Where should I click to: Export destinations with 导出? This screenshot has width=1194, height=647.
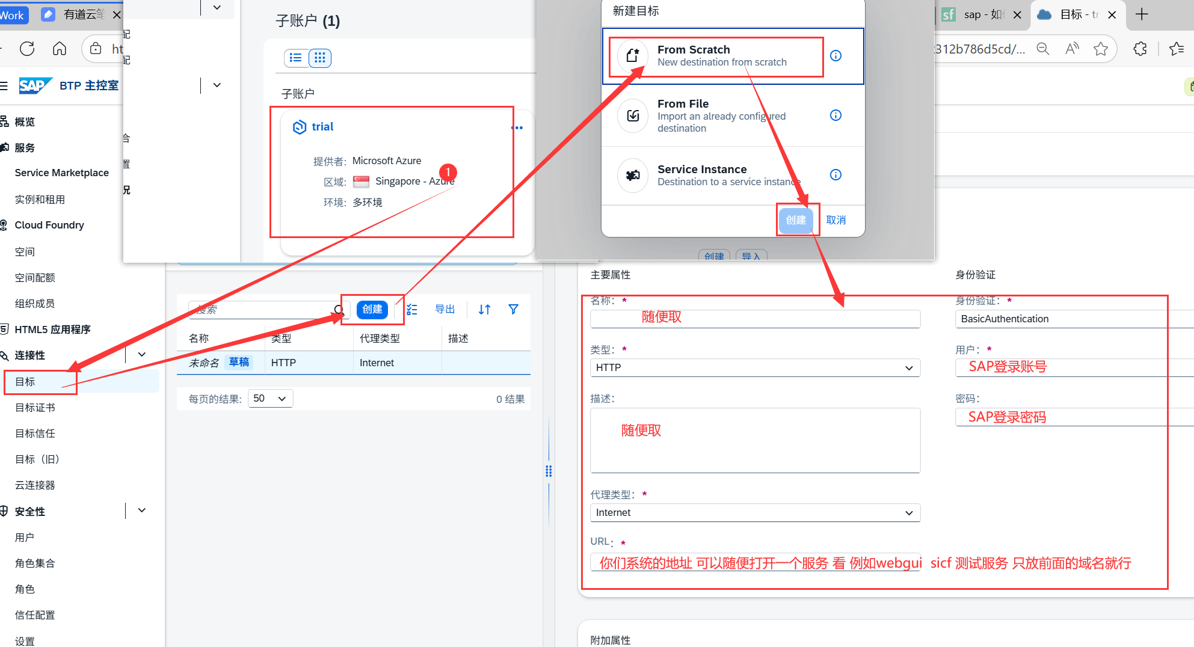pyautogui.click(x=445, y=309)
